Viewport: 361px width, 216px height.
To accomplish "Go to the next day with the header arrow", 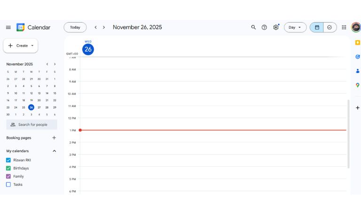I will point(104,27).
